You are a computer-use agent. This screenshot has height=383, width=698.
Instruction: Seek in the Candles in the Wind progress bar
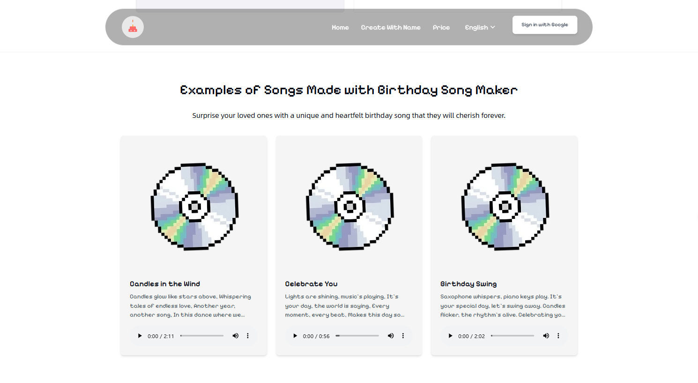pos(202,336)
